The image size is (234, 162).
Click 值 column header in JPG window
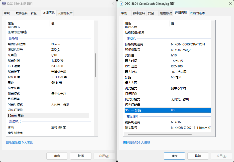[x=190, y=23]
